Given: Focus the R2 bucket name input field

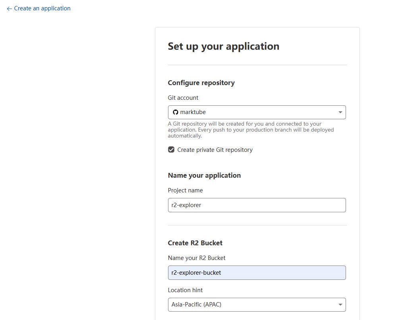Looking at the screenshot, I should click(x=257, y=273).
